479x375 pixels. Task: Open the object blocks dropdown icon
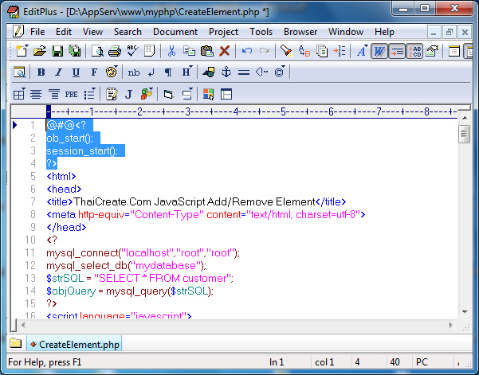click(147, 94)
